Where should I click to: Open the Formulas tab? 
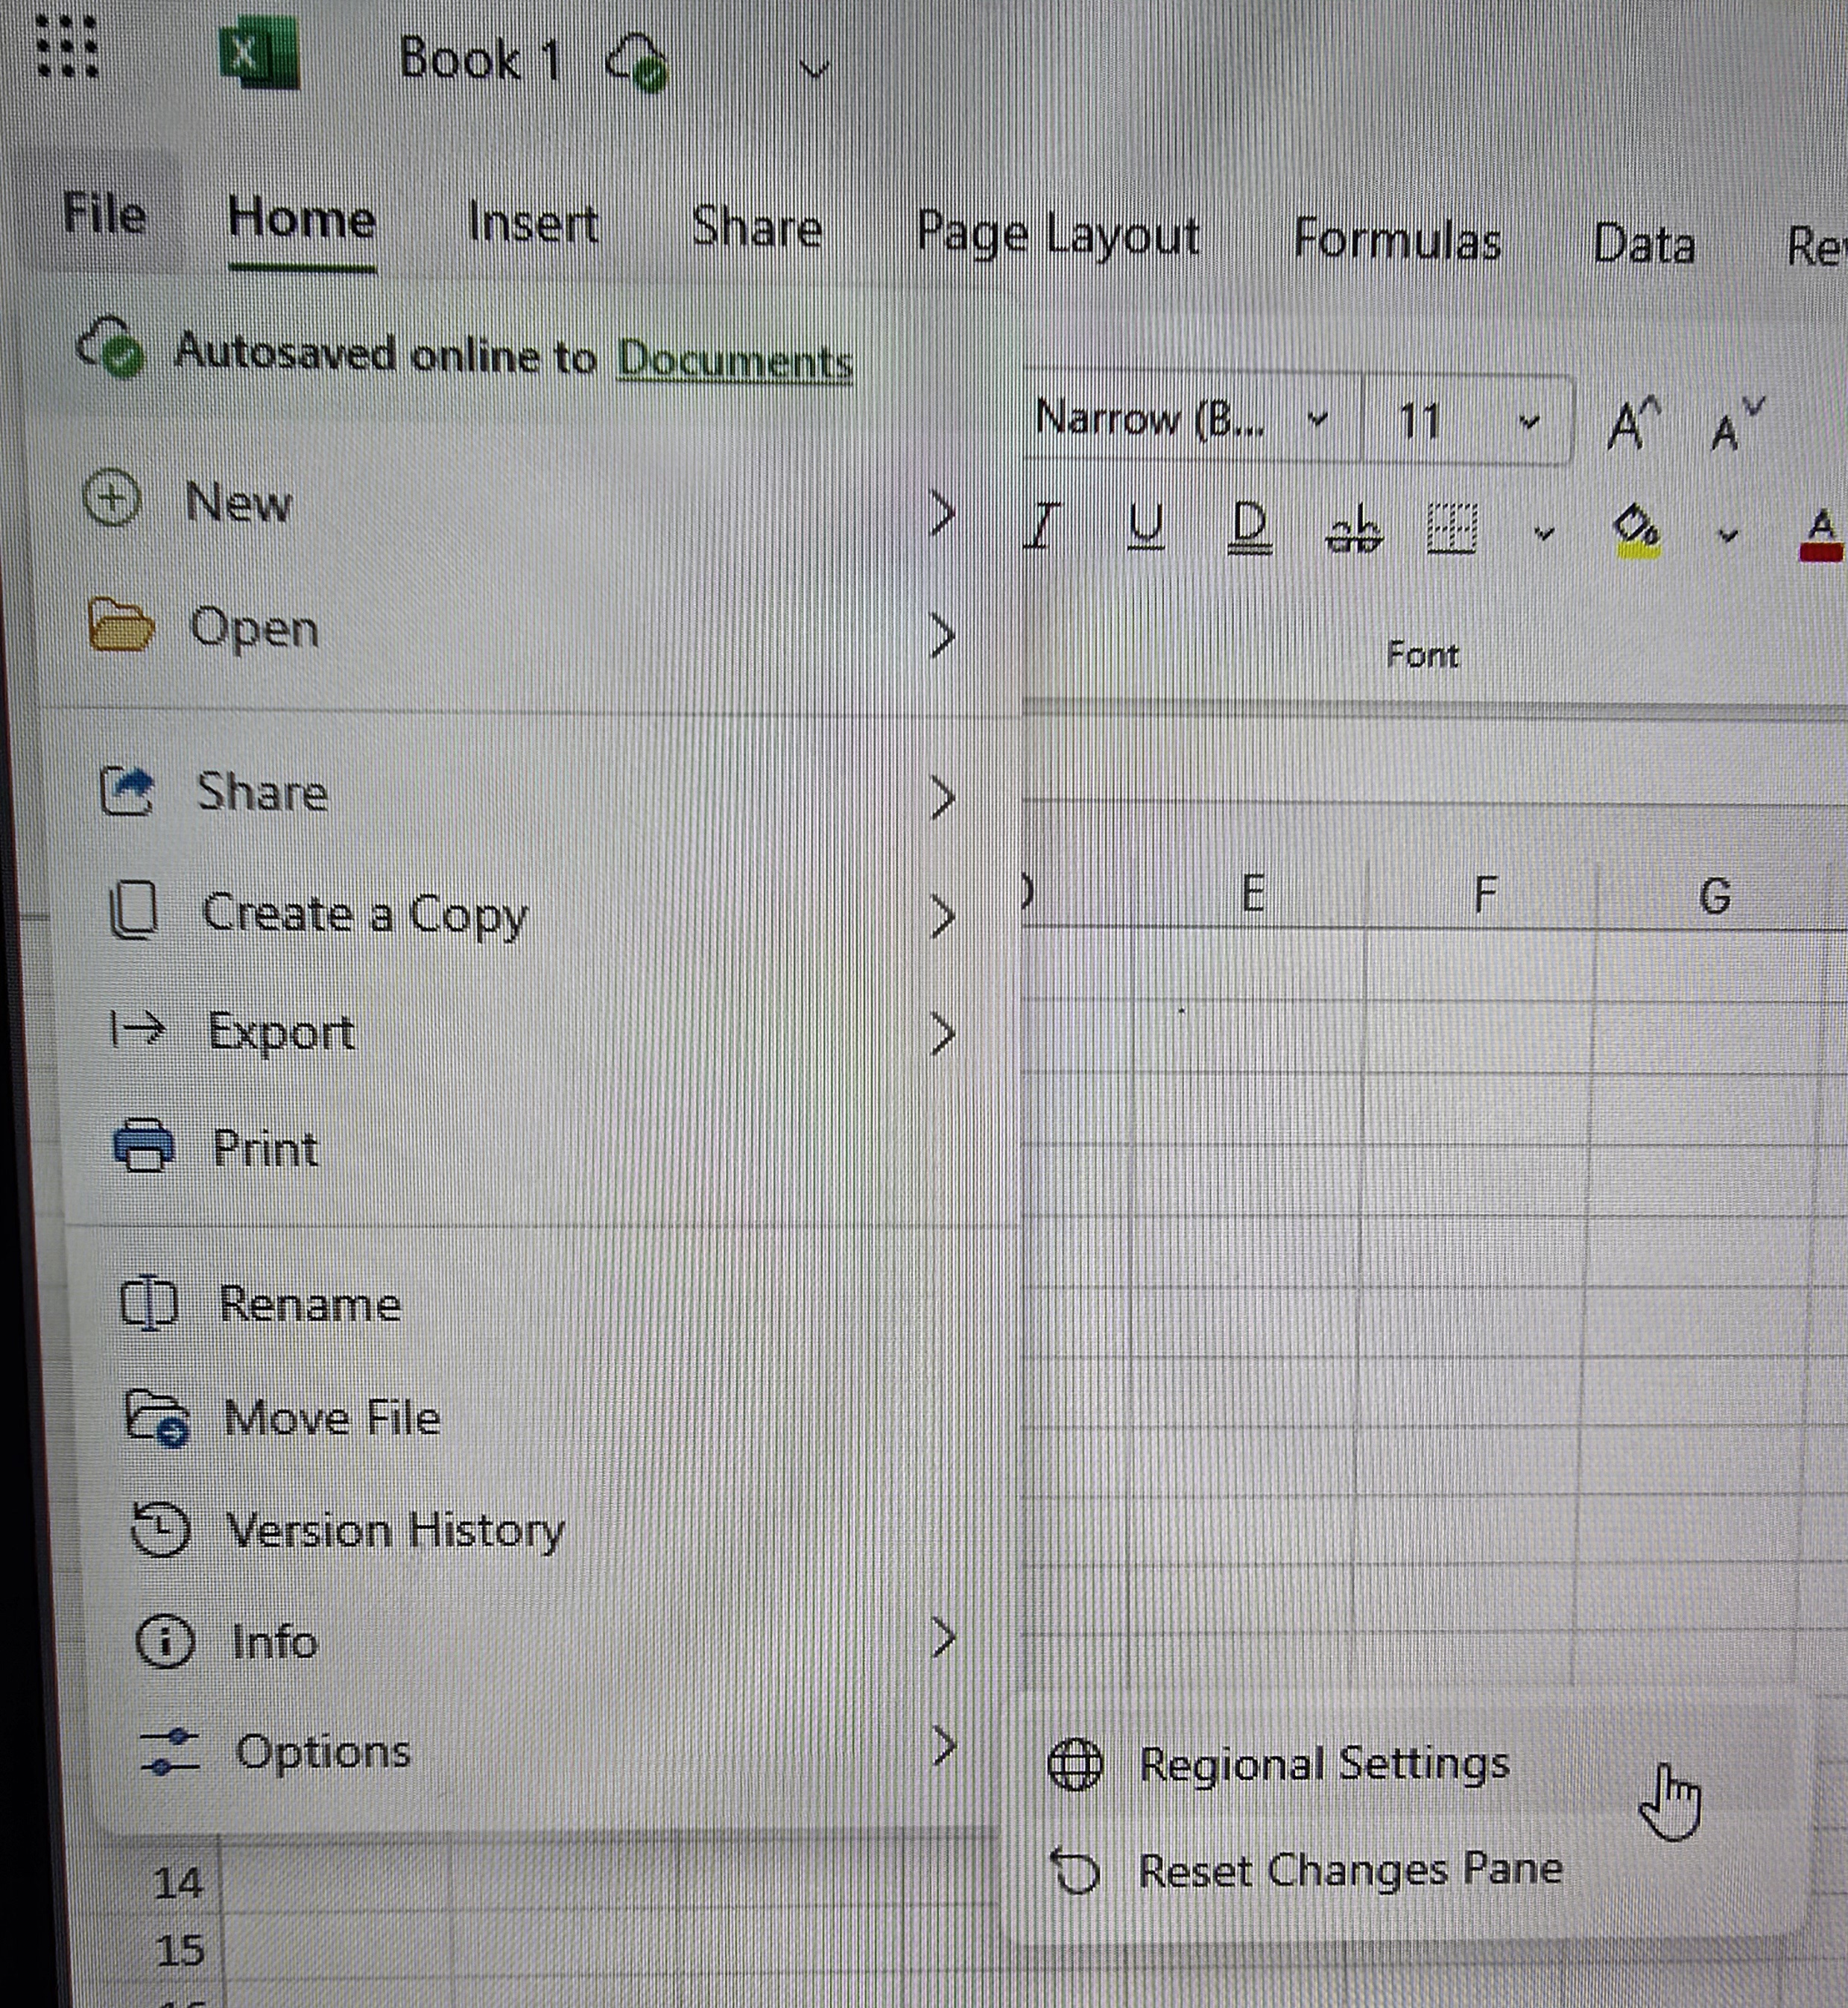[1397, 241]
